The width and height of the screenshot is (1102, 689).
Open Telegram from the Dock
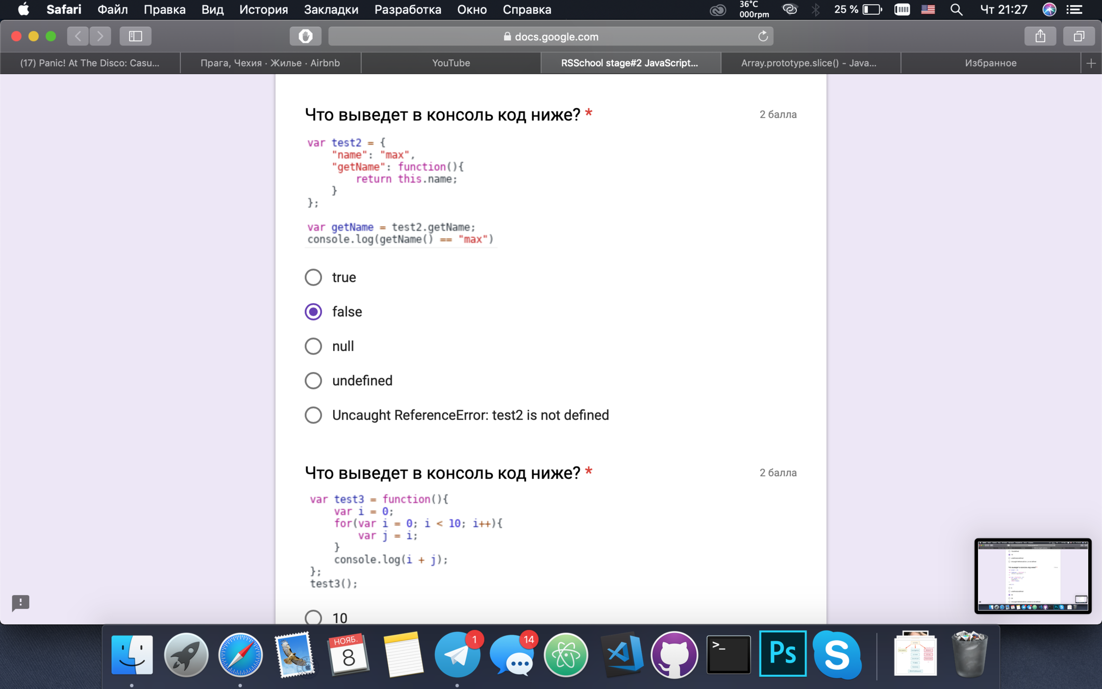tap(457, 655)
